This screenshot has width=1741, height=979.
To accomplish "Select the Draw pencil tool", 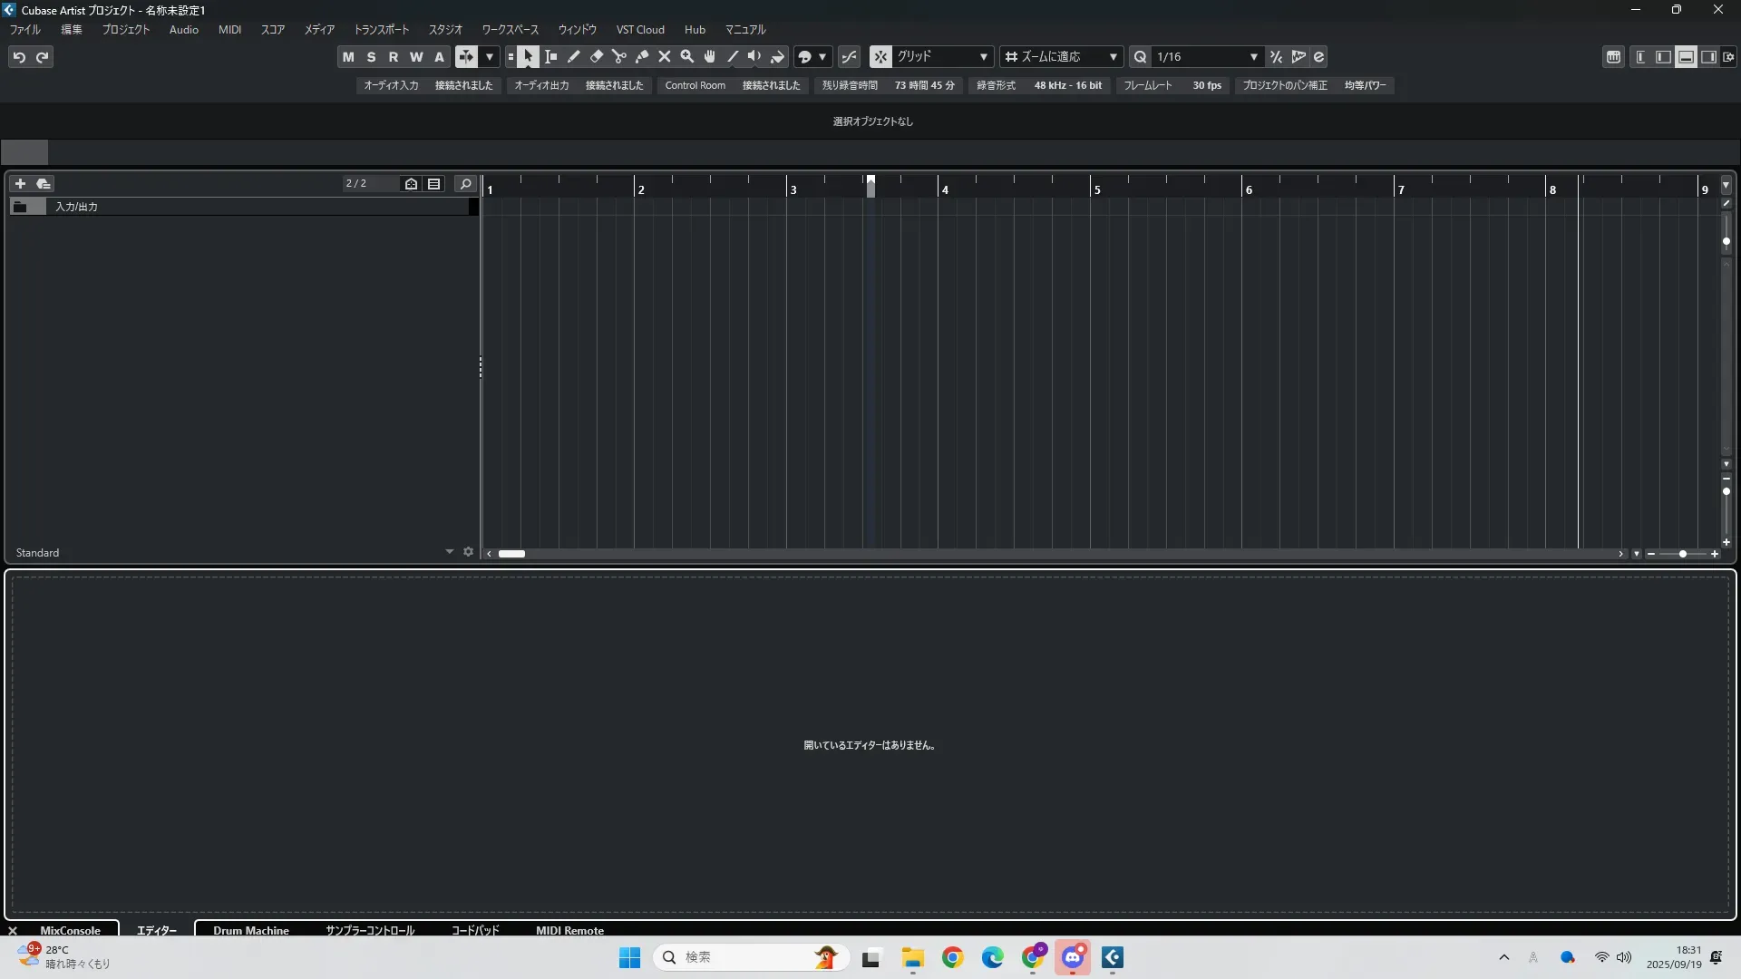I will (574, 57).
